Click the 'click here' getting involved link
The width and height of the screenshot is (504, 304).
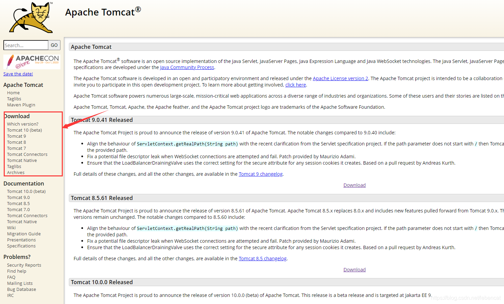tap(296, 85)
